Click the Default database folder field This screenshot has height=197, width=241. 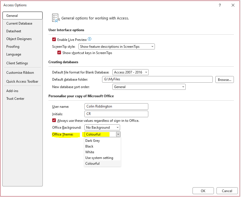click(x=157, y=79)
